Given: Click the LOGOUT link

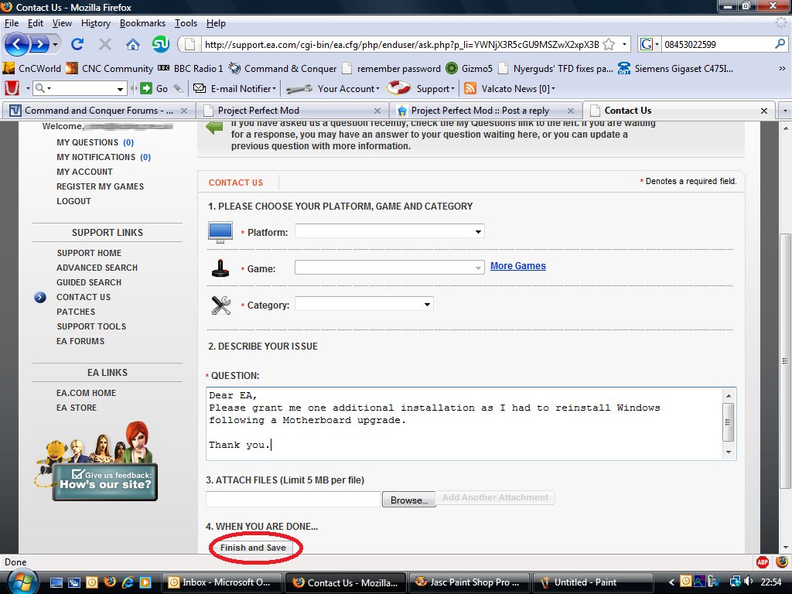Looking at the screenshot, I should click(x=73, y=201).
